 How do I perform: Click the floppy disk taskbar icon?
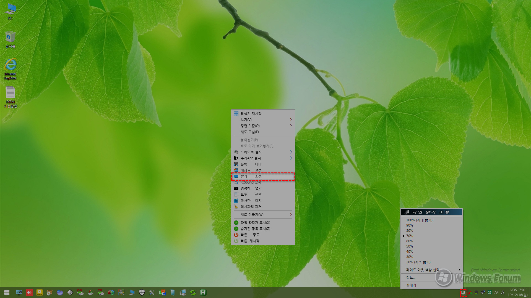[x=70, y=292]
